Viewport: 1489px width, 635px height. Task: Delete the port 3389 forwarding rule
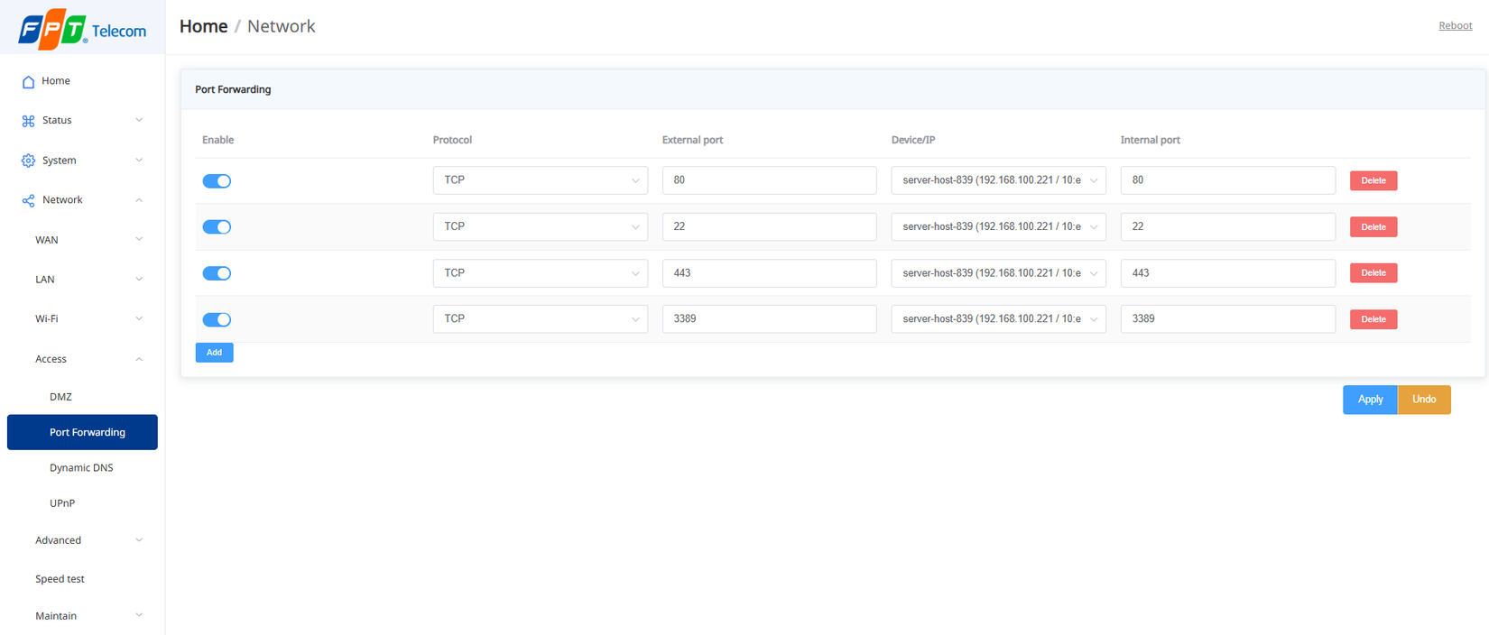tap(1373, 319)
